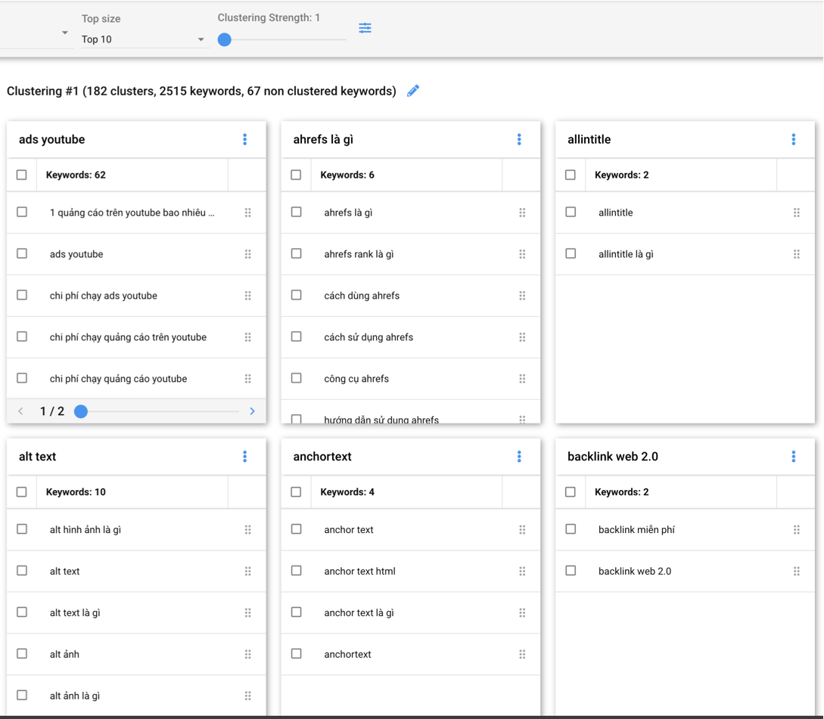Open the clustering filter settings icon
The height and width of the screenshot is (719, 824).
(x=365, y=28)
